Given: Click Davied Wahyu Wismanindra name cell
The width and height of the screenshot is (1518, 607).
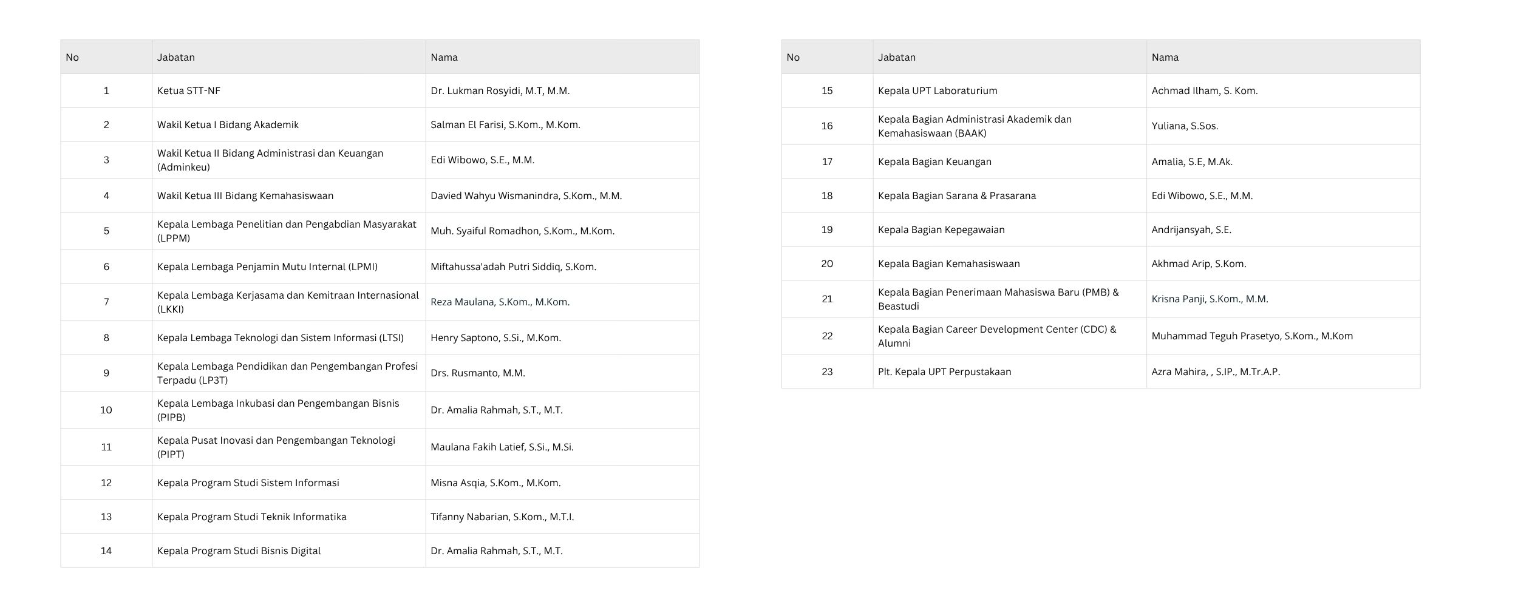Looking at the screenshot, I should [x=526, y=196].
